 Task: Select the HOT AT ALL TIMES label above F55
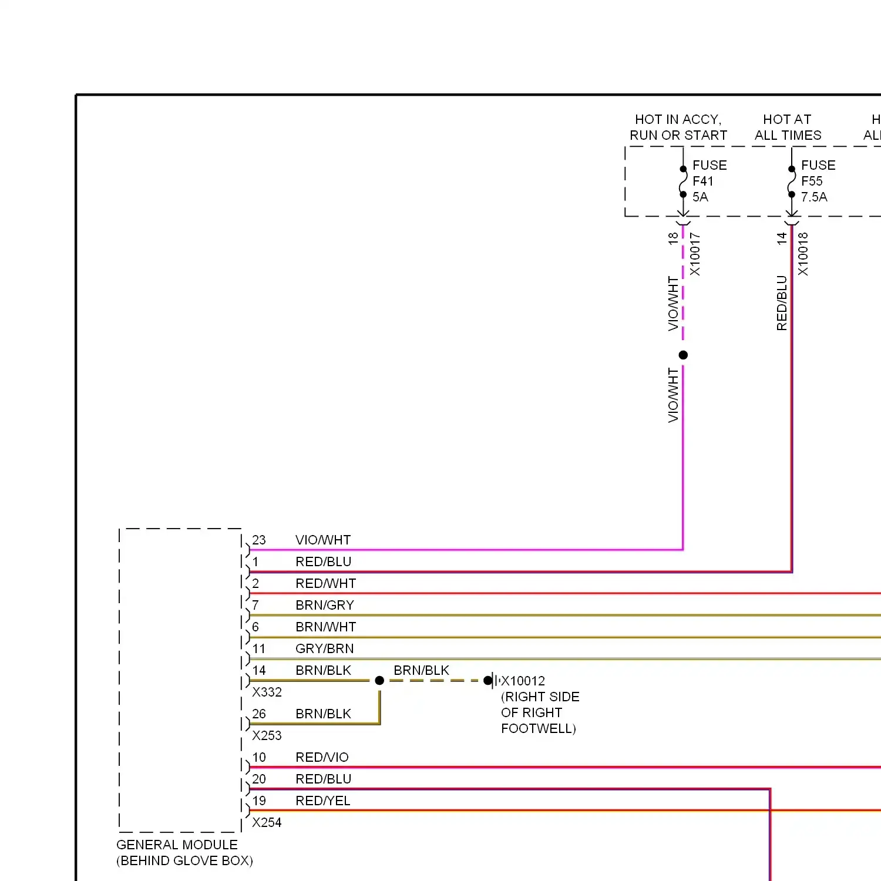coord(788,127)
